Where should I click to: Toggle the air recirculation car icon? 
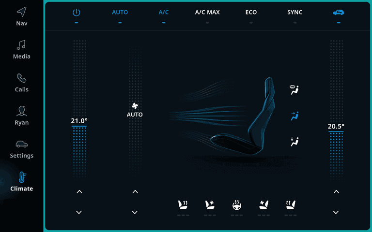(x=338, y=12)
